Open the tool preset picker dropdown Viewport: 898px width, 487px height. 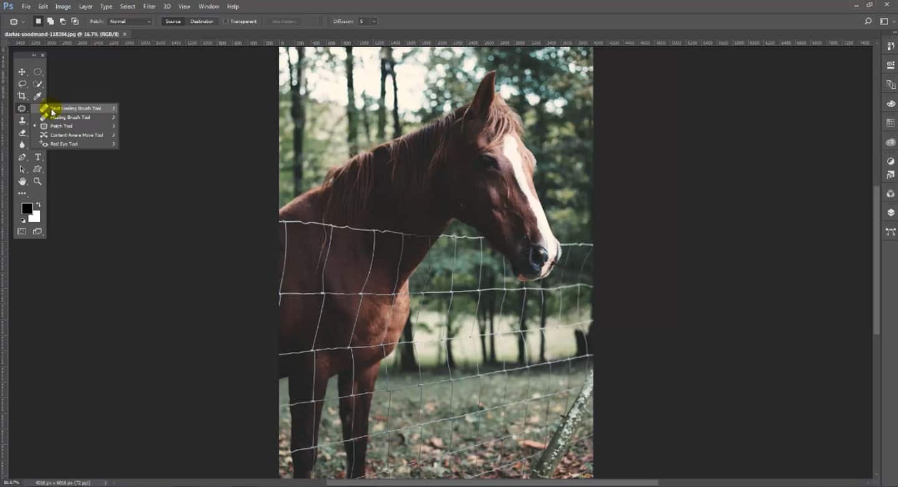19,21
